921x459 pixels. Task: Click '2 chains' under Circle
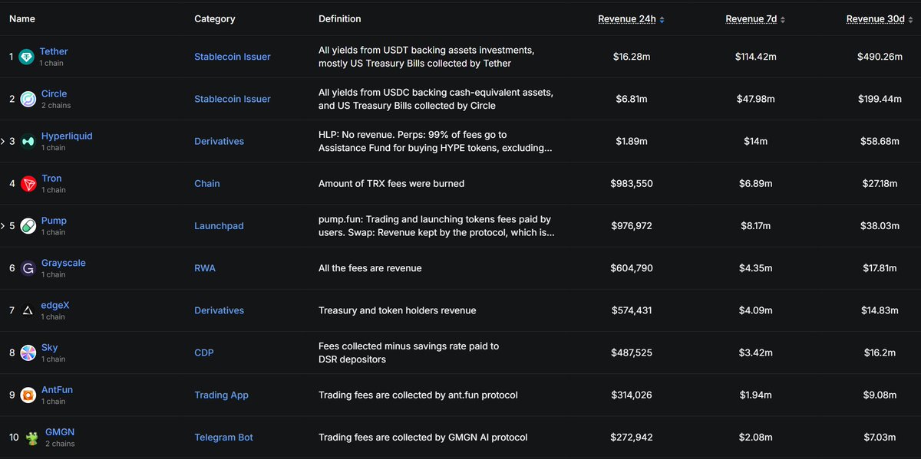(x=54, y=106)
